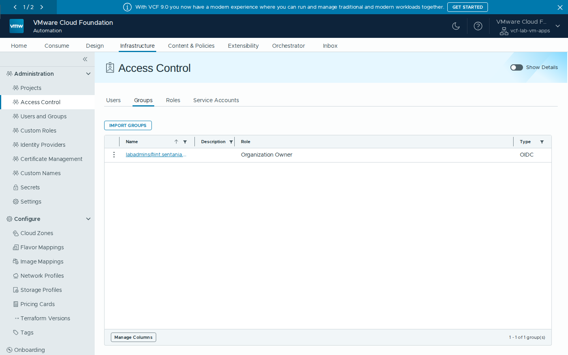Toggle the Show Details switch
The width and height of the screenshot is (568, 355).
[x=517, y=67]
